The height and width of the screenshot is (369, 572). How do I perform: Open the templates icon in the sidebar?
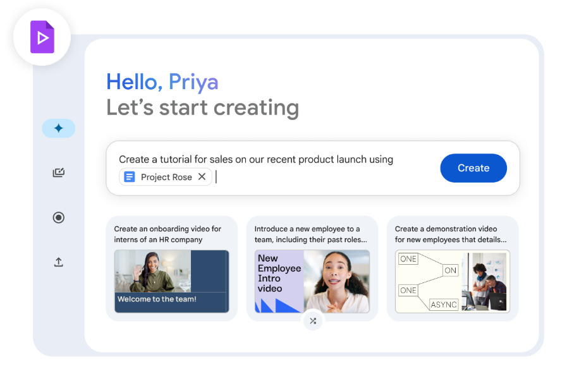pos(58,172)
